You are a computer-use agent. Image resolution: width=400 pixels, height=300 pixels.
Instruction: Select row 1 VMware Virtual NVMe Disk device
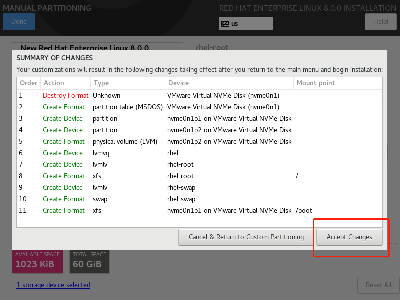[x=223, y=95]
